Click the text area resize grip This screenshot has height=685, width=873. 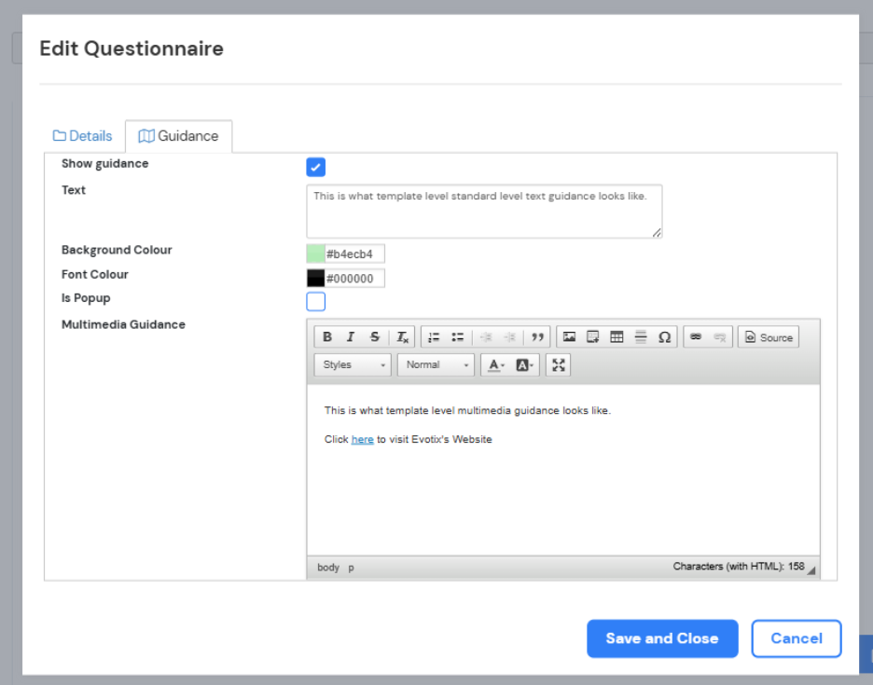[x=657, y=233]
